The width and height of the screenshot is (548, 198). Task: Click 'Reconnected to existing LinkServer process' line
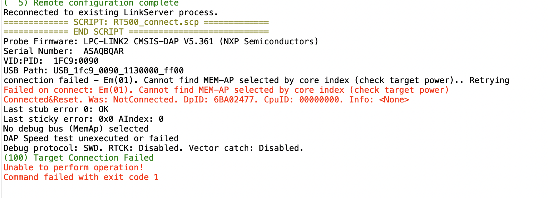point(111,13)
